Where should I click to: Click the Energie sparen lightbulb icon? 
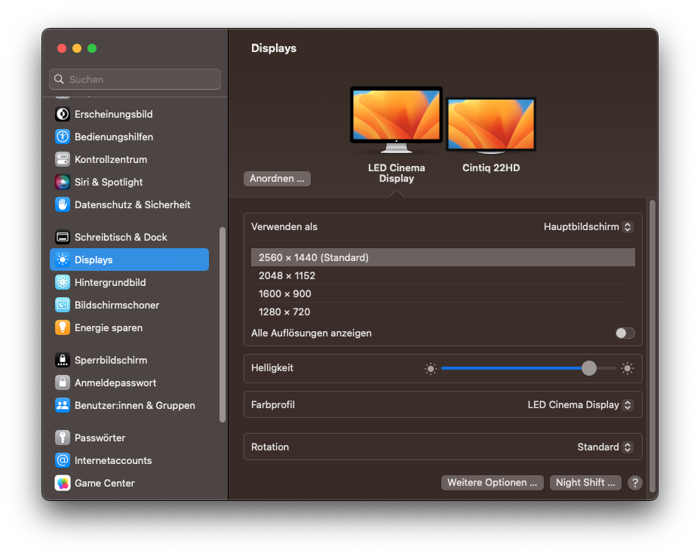(63, 328)
